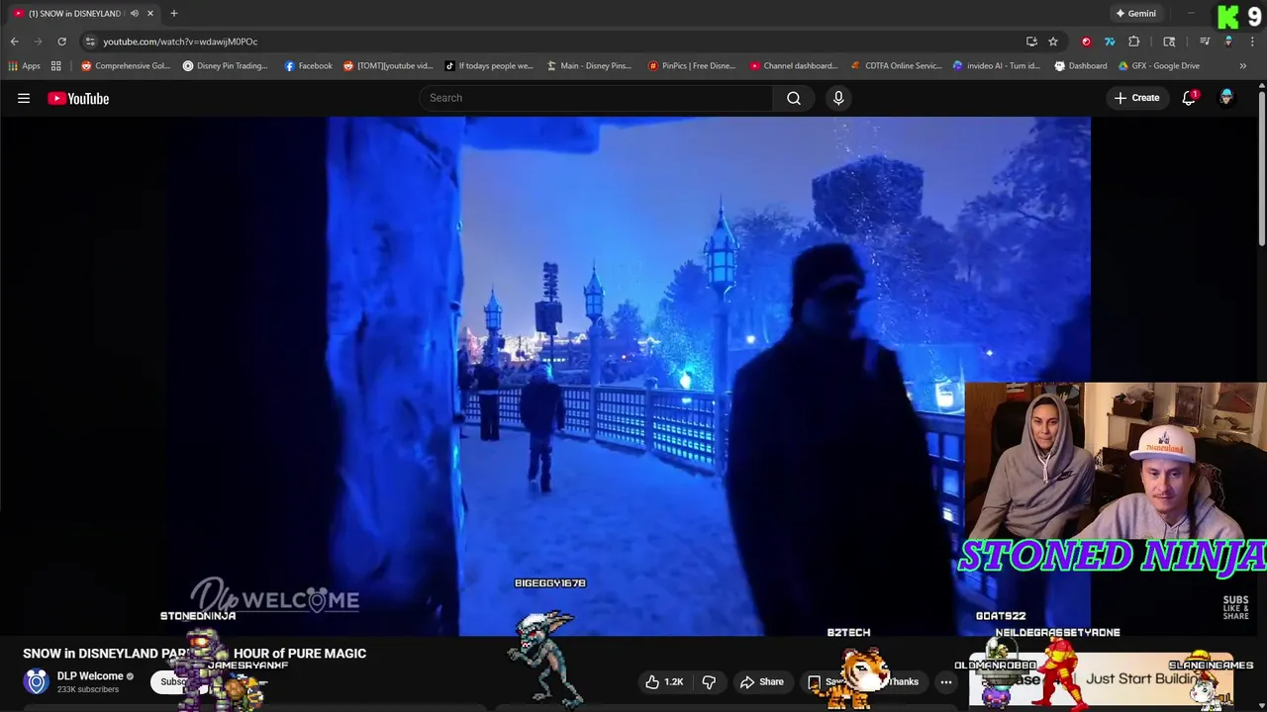Screen dimensions: 1267x712
Task: Go back in browser history
Action: [14, 42]
